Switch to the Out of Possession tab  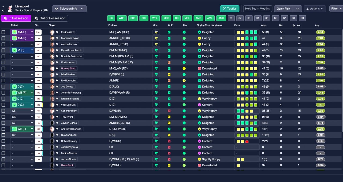50,18
